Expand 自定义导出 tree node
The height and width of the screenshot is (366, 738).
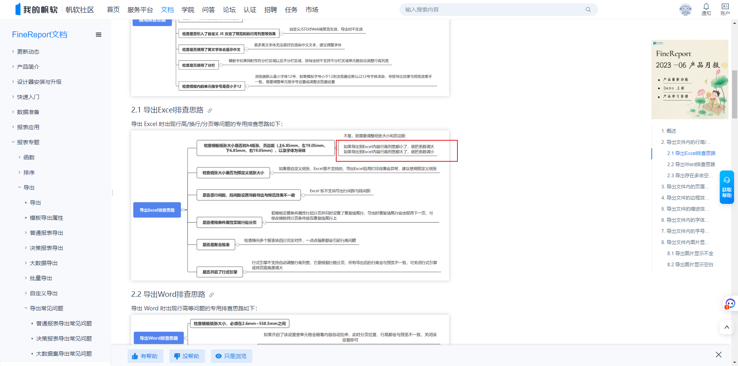pyautogui.click(x=26, y=293)
